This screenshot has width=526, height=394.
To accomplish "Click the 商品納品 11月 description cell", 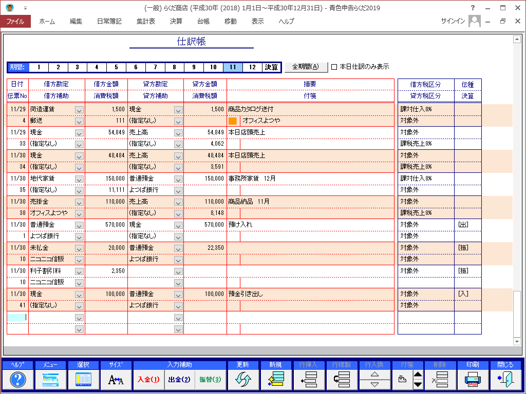I will (x=310, y=202).
